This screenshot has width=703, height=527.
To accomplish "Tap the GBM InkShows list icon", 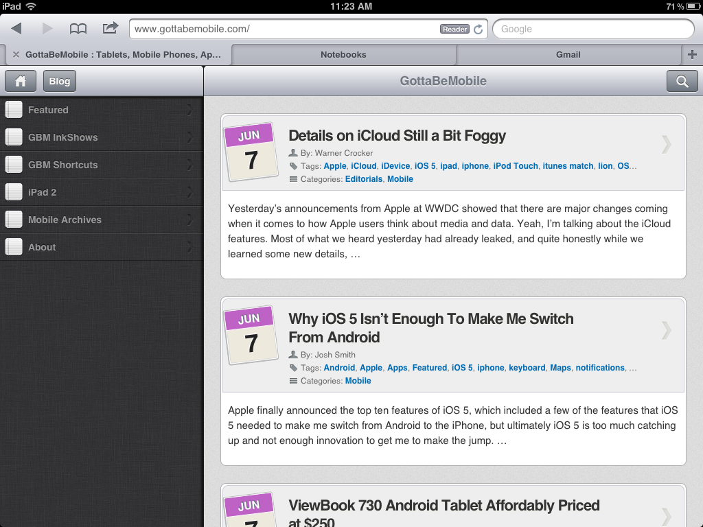I will click(x=14, y=137).
